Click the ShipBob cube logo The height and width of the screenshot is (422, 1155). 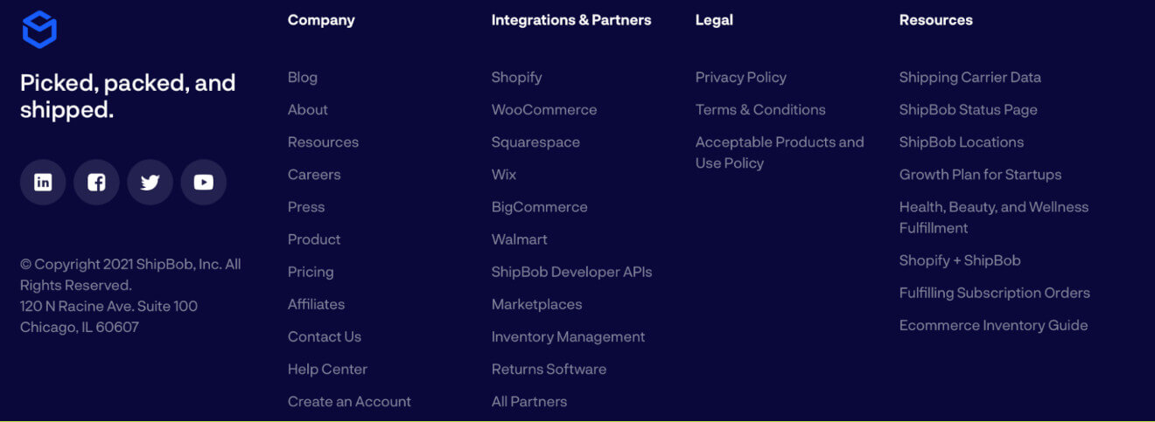pyautogui.click(x=39, y=29)
